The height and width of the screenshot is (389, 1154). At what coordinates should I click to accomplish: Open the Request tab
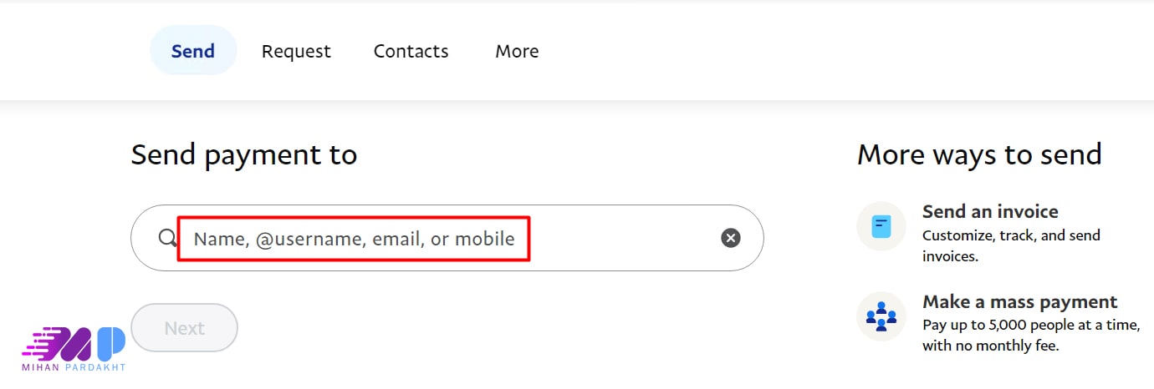296,51
